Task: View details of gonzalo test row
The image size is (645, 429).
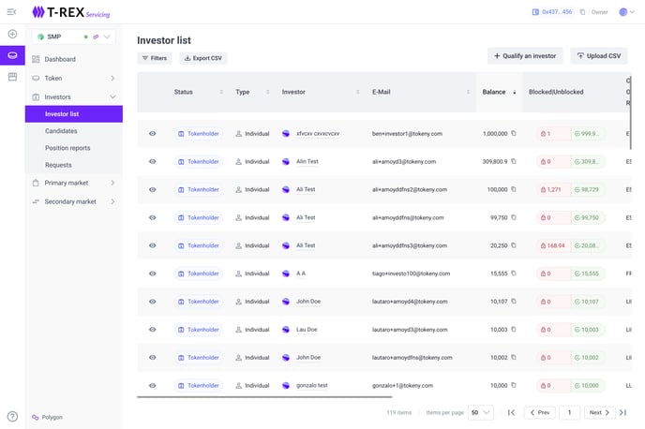Action: (x=152, y=385)
